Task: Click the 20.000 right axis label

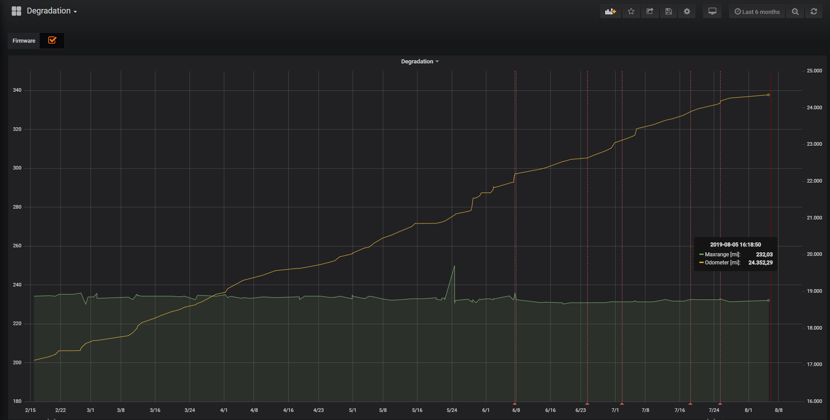Action: 814,255
